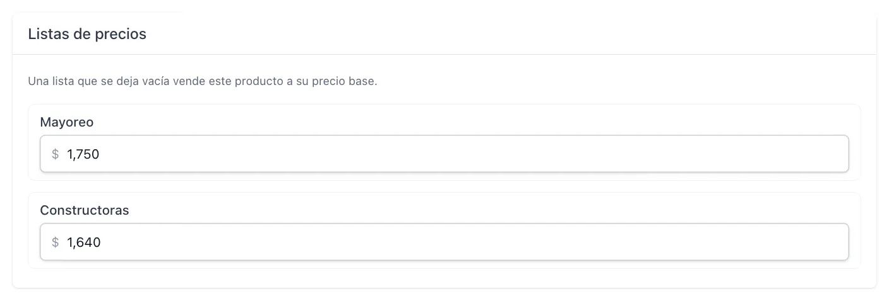Click the word "que" in helper text

(87, 82)
